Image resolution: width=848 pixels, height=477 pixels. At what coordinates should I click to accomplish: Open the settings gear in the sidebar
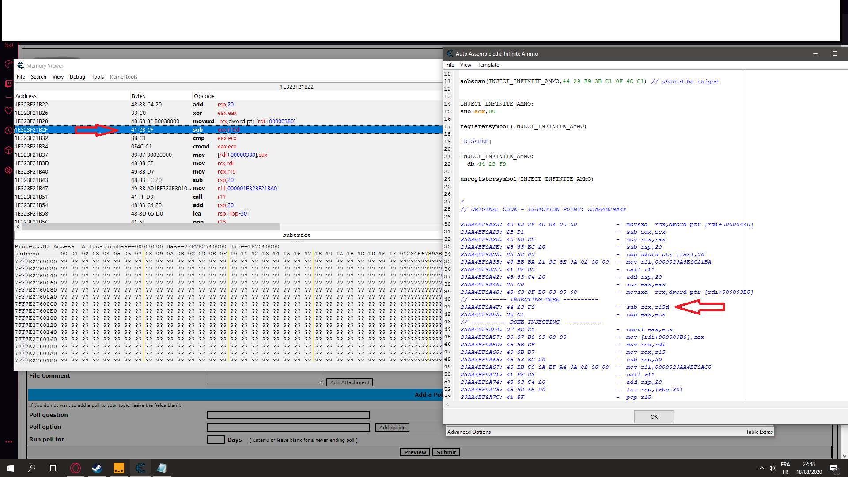(8, 170)
